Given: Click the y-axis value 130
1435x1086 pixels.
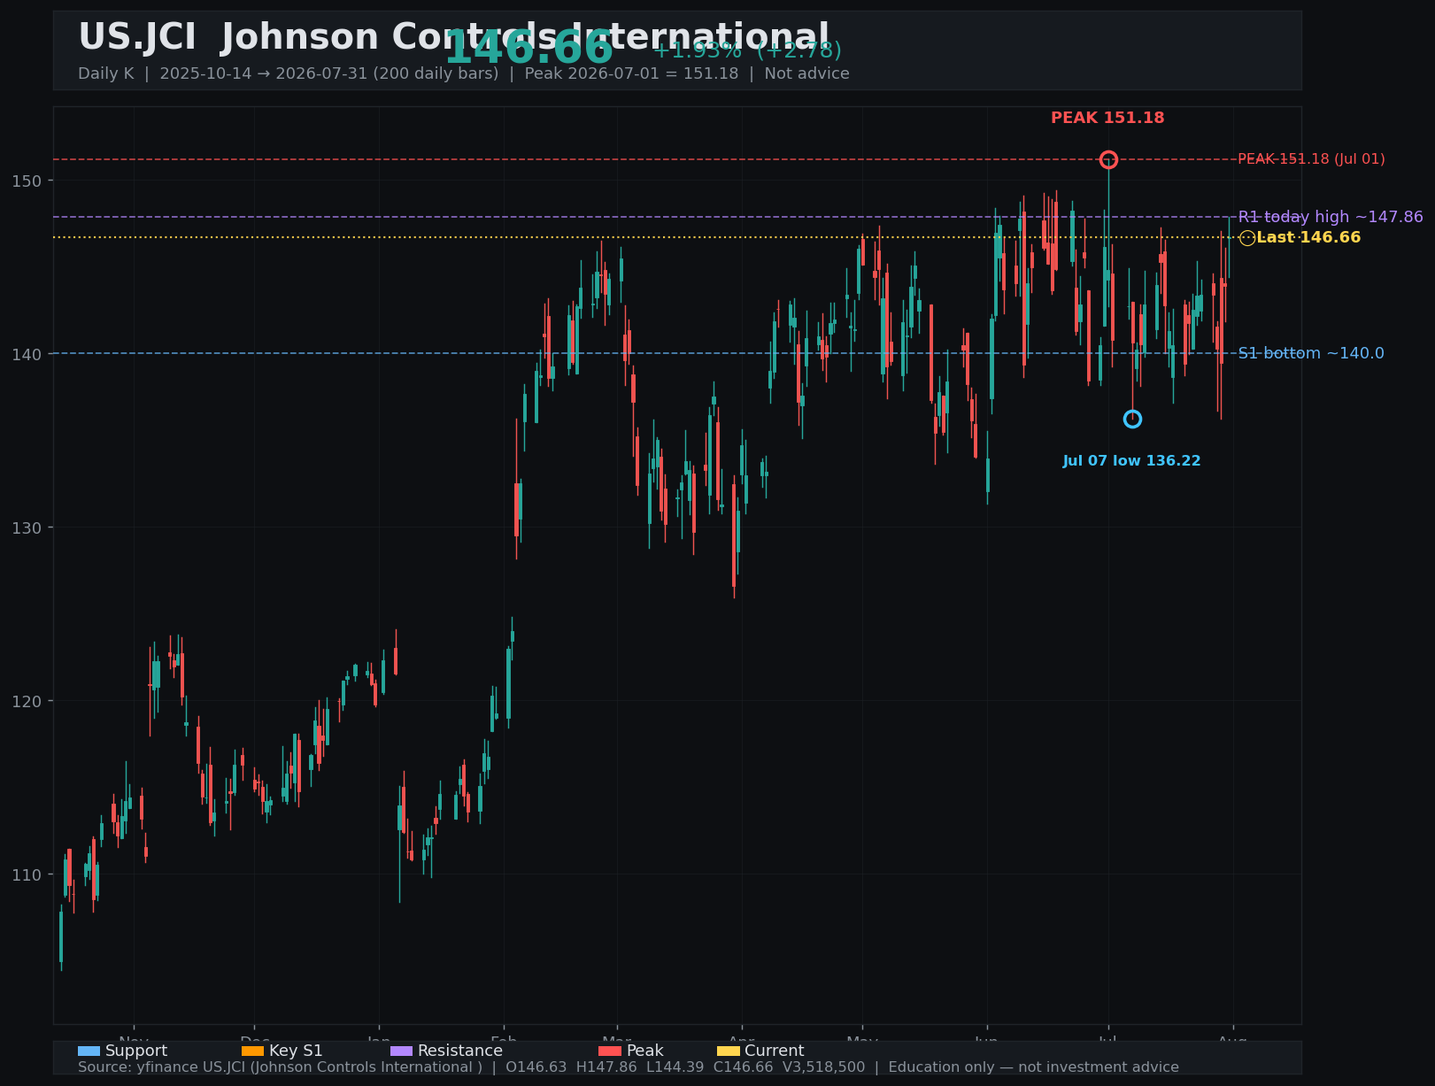Looking at the screenshot, I should (27, 528).
